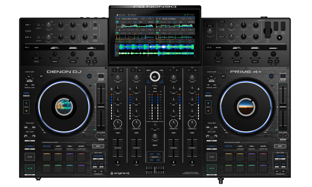Skip to next track on left deck
The image size is (312, 187).
(x=34, y=127)
